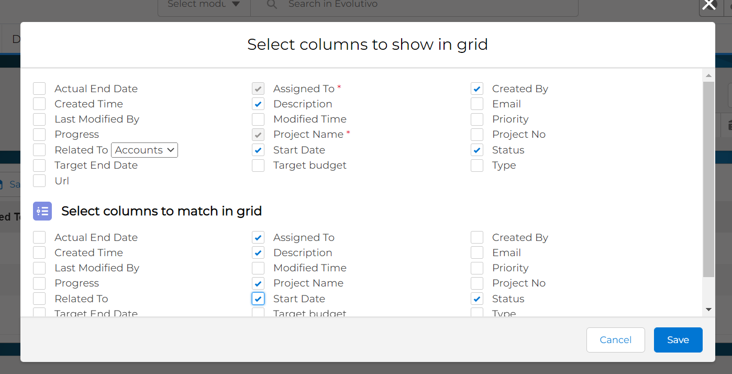Enable the Url checkbox in the show section

(39, 181)
